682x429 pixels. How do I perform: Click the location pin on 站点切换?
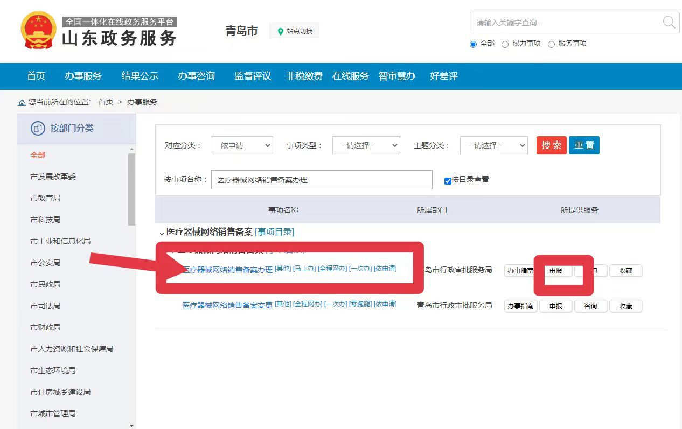click(x=281, y=31)
